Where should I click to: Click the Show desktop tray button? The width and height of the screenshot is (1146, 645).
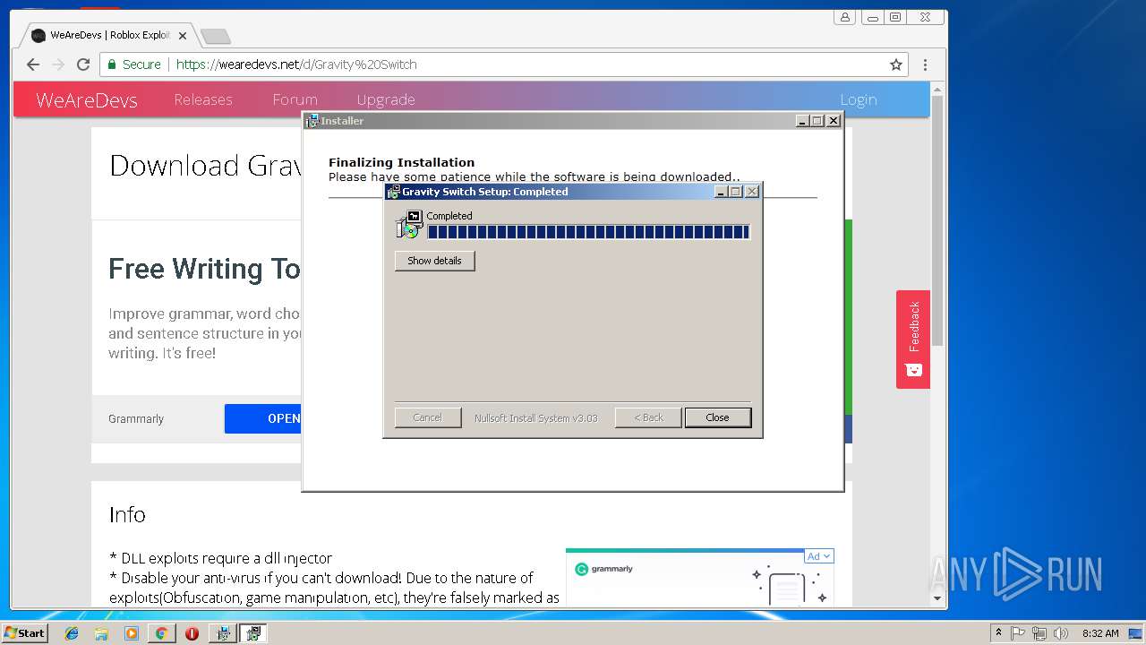click(x=1136, y=633)
